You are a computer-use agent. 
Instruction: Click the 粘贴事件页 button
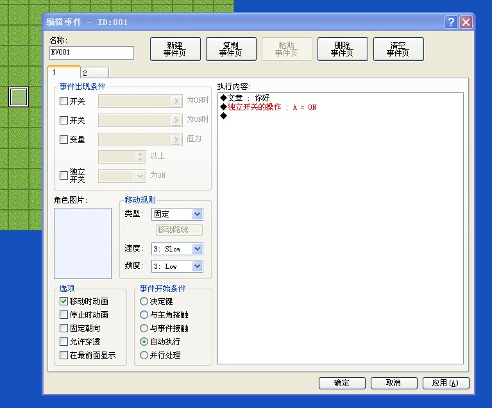click(x=287, y=49)
